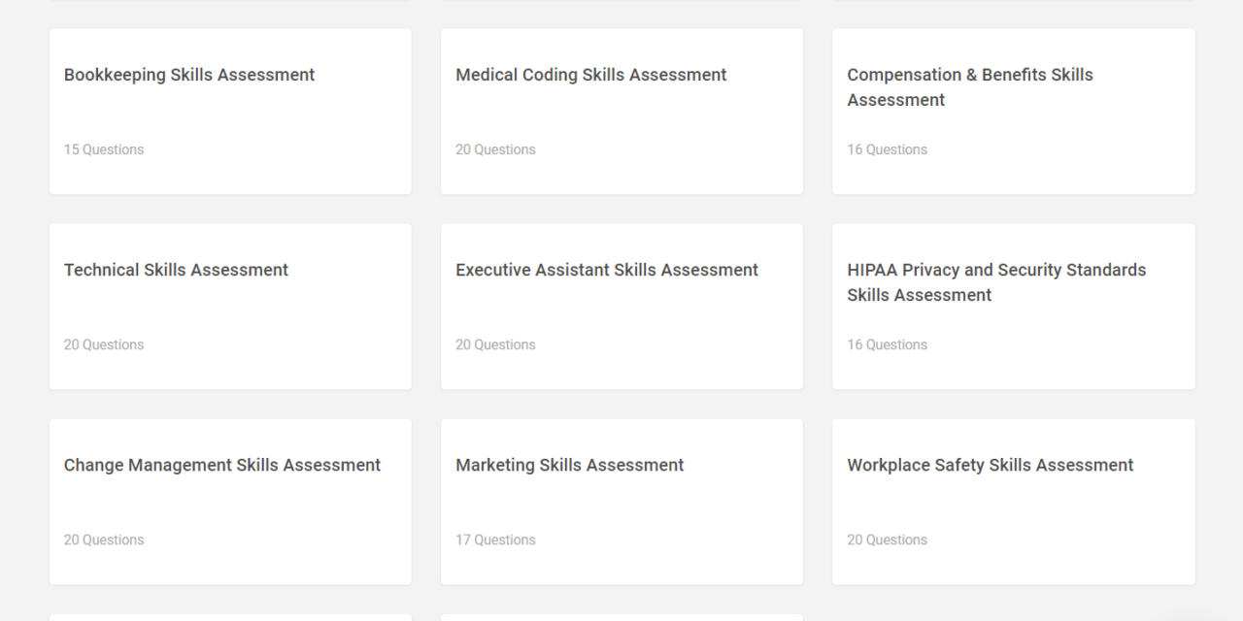
Task: Open the Bookkeeping Skills Assessment
Action: [x=188, y=75]
